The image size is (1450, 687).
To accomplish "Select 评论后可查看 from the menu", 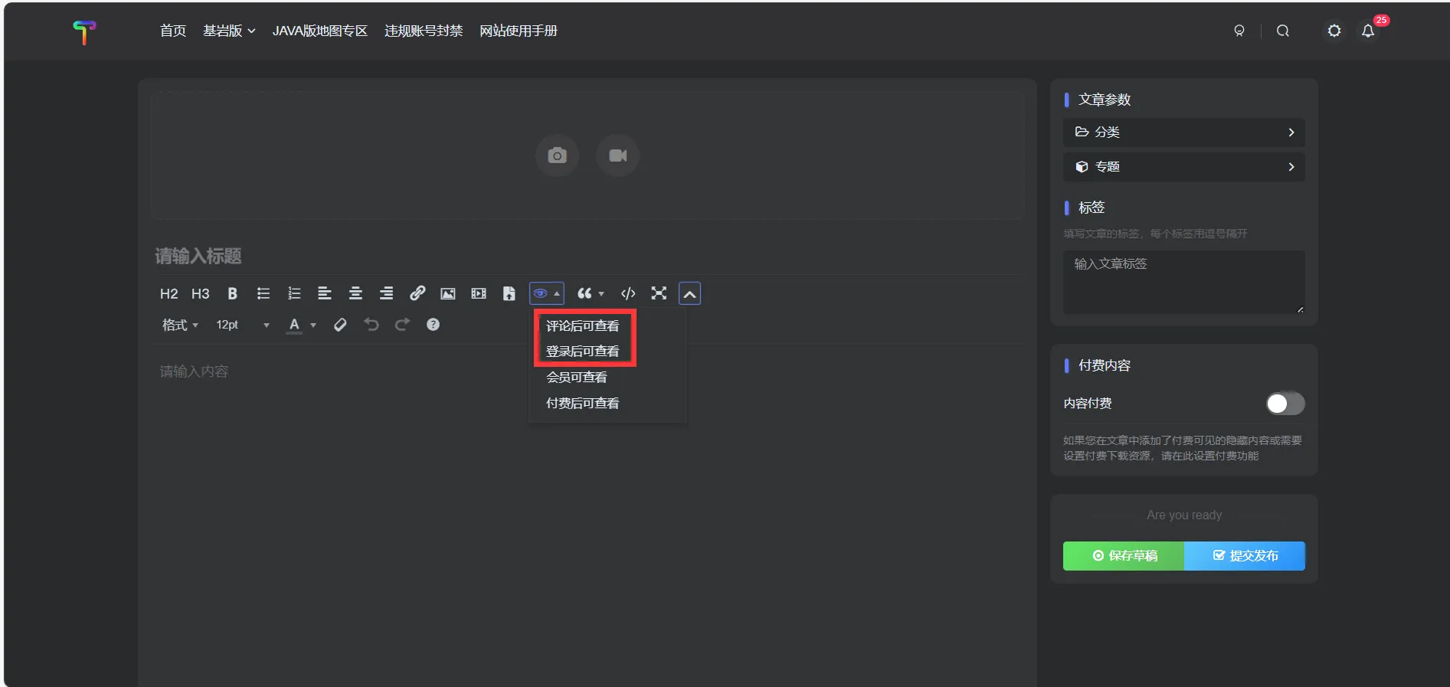I will click(x=582, y=326).
